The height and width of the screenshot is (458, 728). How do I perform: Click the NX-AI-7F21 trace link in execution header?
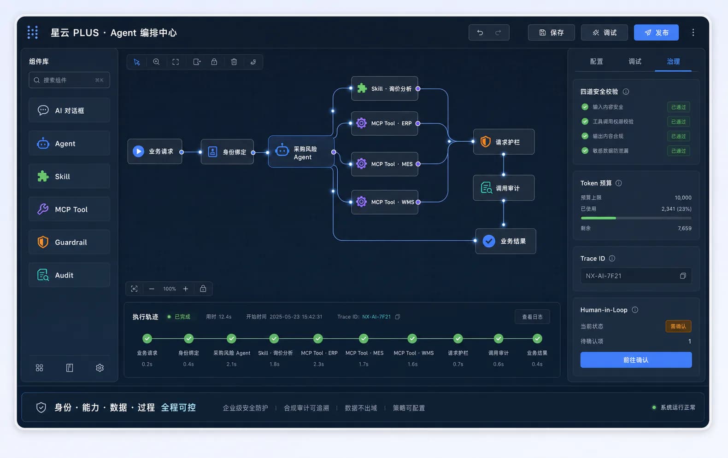pyautogui.click(x=376, y=317)
